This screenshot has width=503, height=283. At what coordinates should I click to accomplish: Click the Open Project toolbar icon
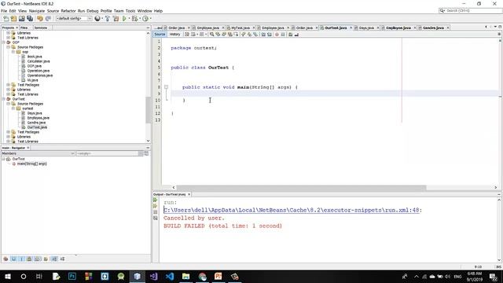(x=22, y=19)
